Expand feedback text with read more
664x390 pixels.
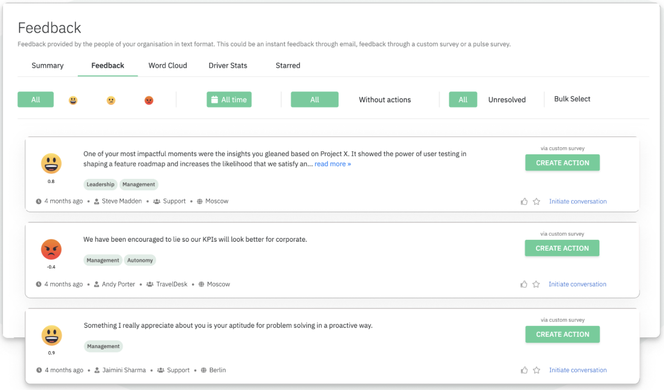(x=333, y=164)
